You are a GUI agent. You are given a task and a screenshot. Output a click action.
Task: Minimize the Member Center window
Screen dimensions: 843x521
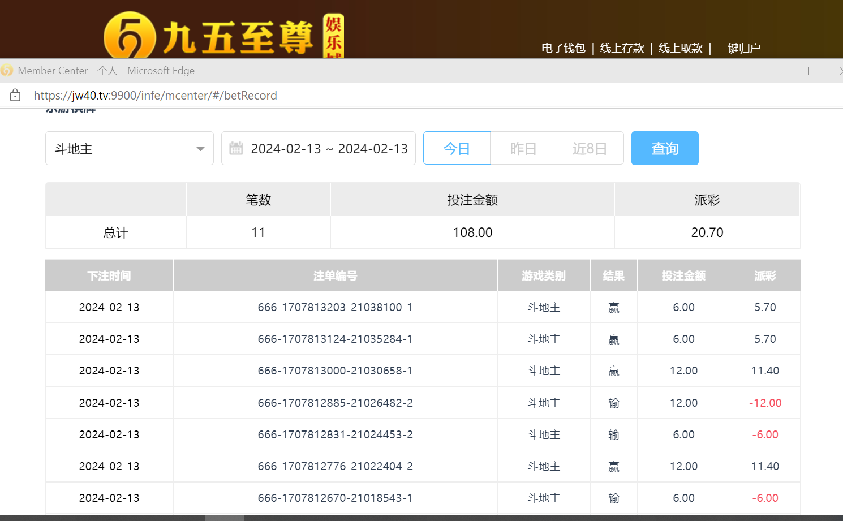[x=766, y=71]
